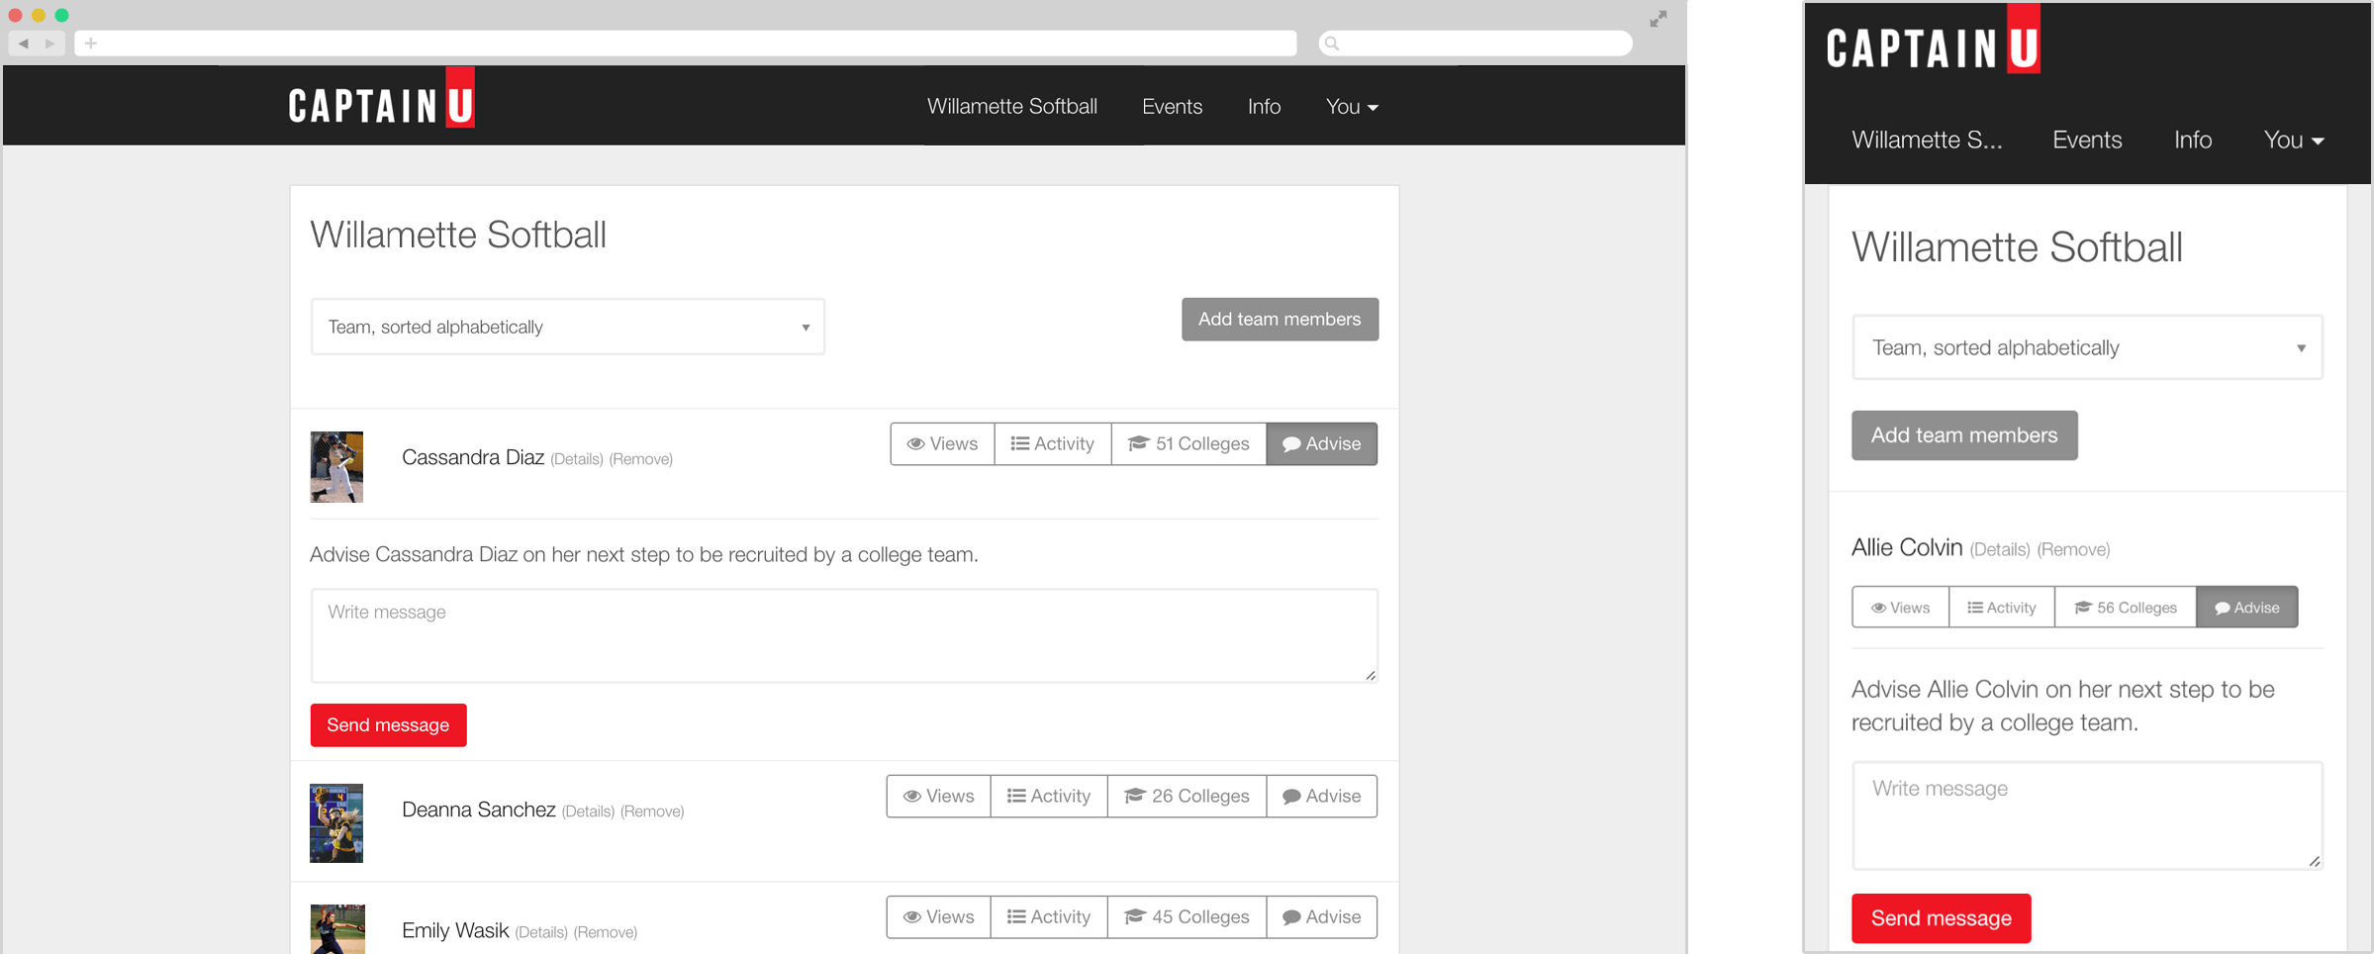Expand the You dropdown in desktop nav

[x=1352, y=106]
